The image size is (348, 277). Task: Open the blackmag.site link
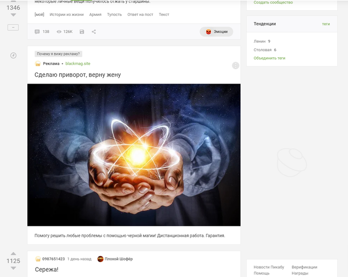click(x=78, y=64)
